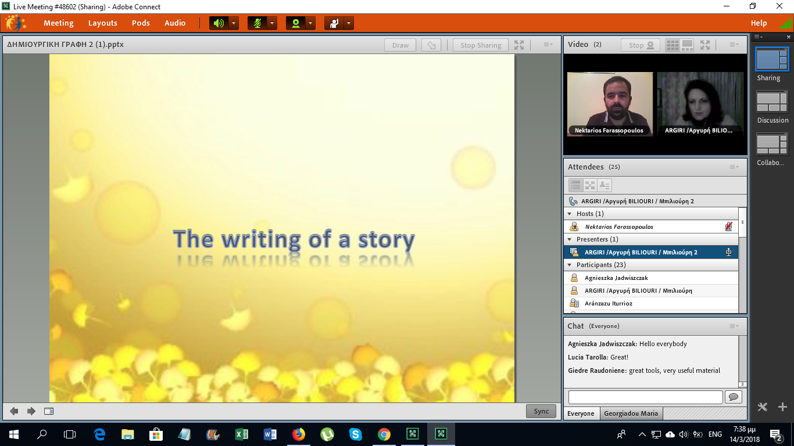Toggle the microphone mute icon
Screen dimensions: 794x446
tap(257, 23)
